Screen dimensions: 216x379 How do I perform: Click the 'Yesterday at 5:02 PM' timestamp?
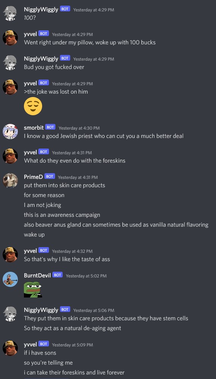[86, 276]
